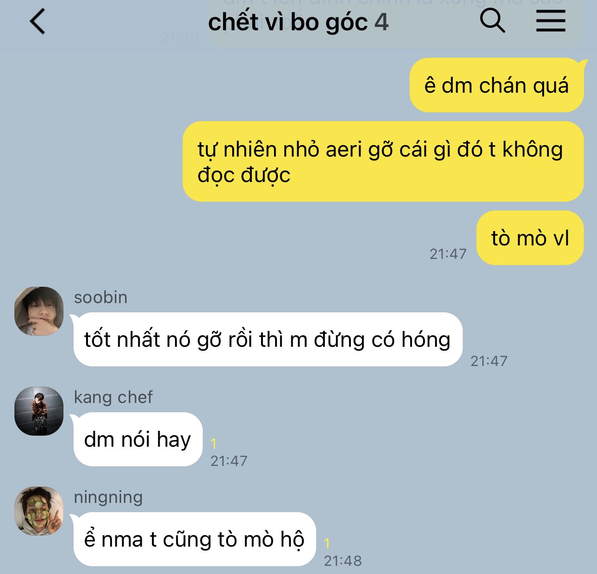Tap the "dm nói hay" message bubble
The width and height of the screenshot is (597, 574).
tap(137, 439)
